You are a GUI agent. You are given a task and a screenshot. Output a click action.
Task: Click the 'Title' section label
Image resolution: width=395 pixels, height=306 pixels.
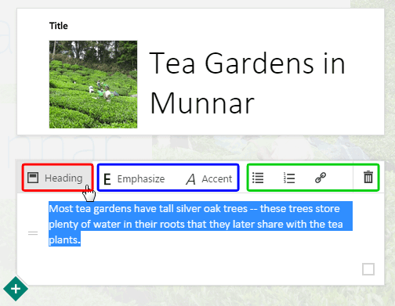59,26
